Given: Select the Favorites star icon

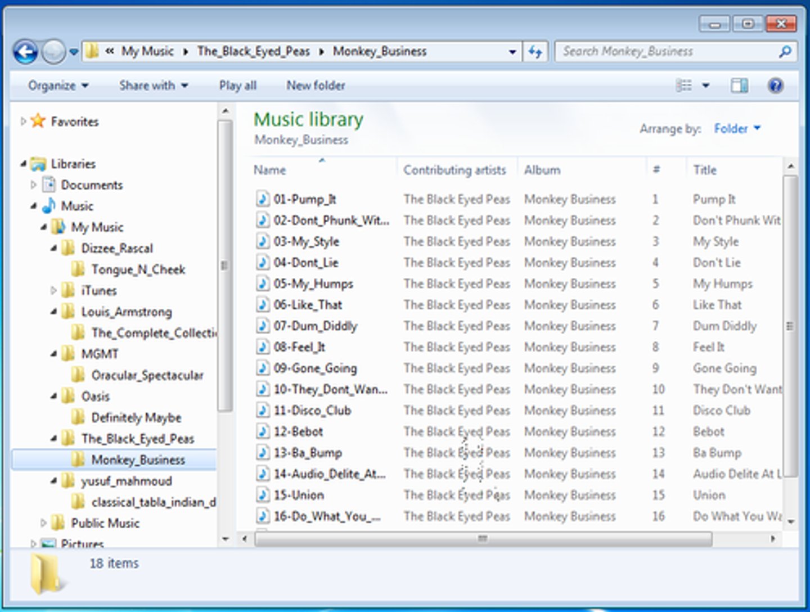Looking at the screenshot, I should (x=38, y=121).
